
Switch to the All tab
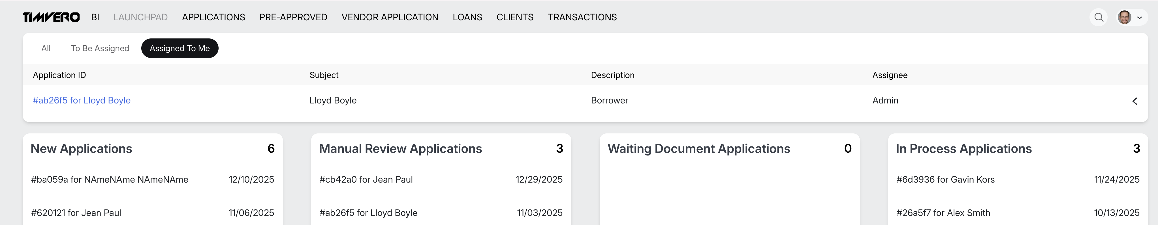tap(46, 48)
